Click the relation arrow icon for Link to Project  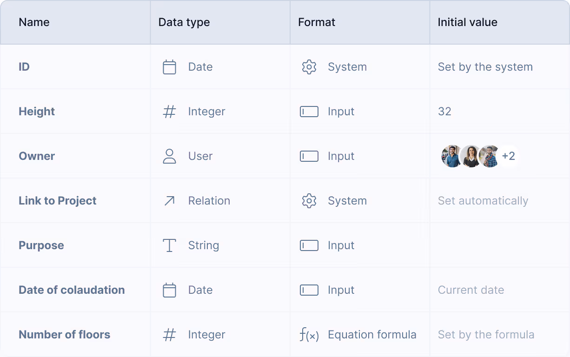tap(170, 201)
